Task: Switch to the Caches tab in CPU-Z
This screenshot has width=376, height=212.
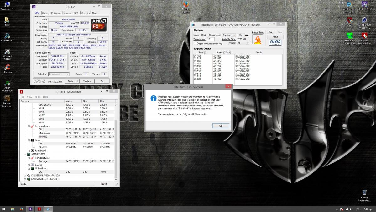Action: pyautogui.click(x=46, y=13)
